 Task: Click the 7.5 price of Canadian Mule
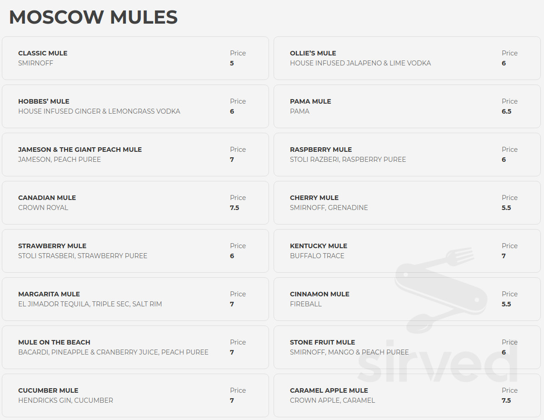(235, 208)
